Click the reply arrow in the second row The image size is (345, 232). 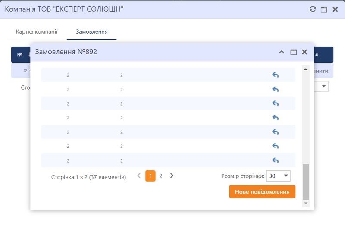pyautogui.click(x=276, y=89)
